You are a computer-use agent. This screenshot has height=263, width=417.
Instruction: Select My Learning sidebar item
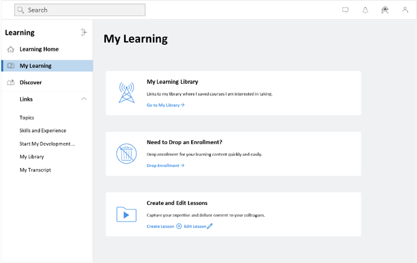pyautogui.click(x=36, y=66)
